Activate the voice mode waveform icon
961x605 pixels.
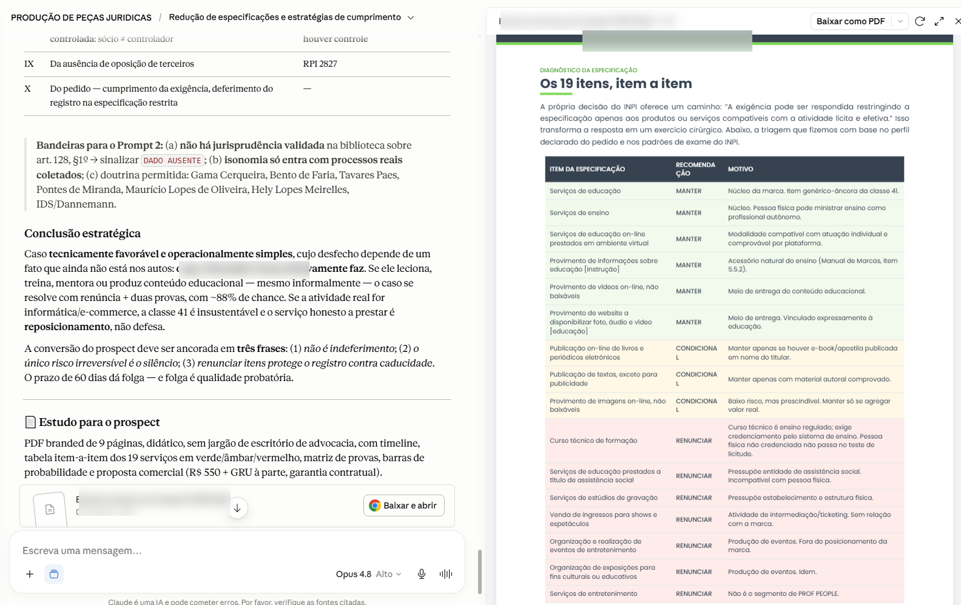(x=446, y=574)
